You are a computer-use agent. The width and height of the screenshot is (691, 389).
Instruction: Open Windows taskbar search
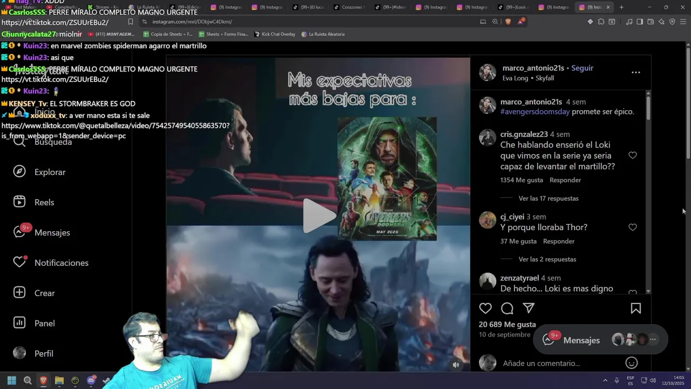click(x=28, y=381)
